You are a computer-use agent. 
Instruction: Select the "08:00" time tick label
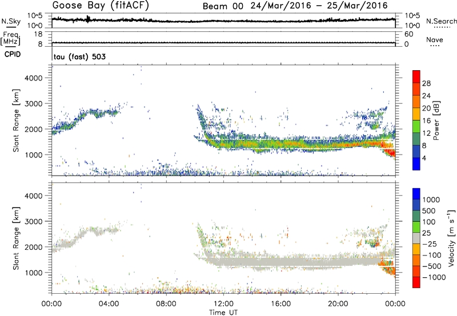(166, 304)
